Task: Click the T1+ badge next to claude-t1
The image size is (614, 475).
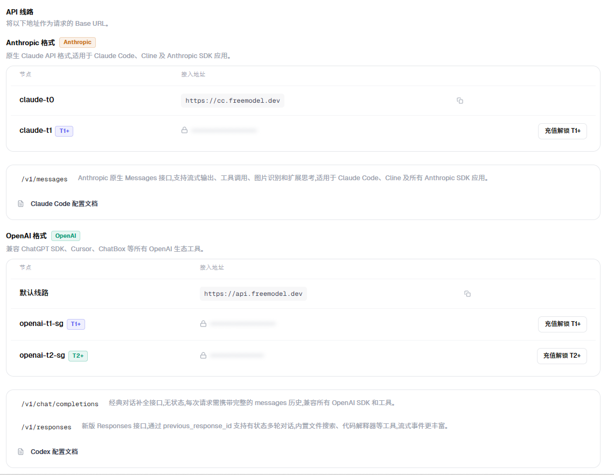Action: pos(64,131)
